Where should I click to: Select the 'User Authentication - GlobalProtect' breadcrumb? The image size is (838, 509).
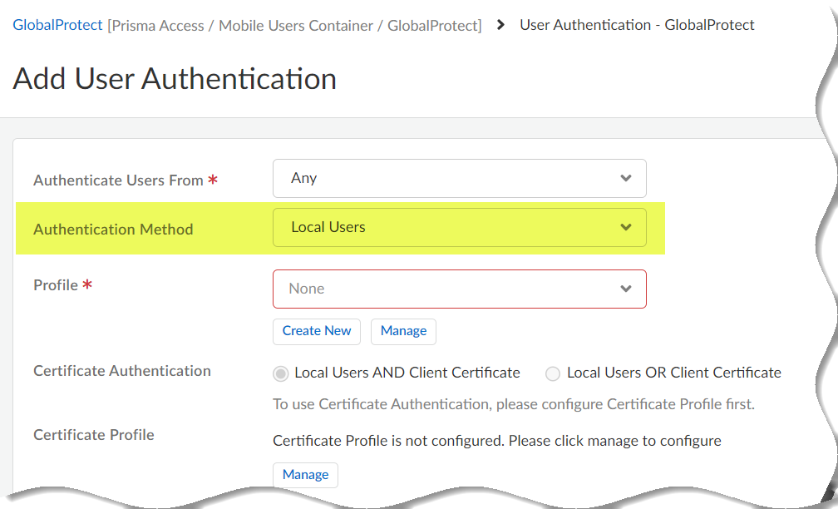(637, 25)
